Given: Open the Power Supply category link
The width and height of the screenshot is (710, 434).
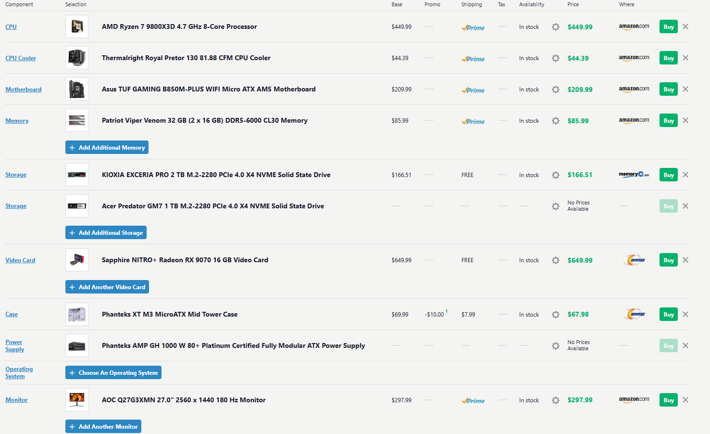Looking at the screenshot, I should tap(14, 345).
